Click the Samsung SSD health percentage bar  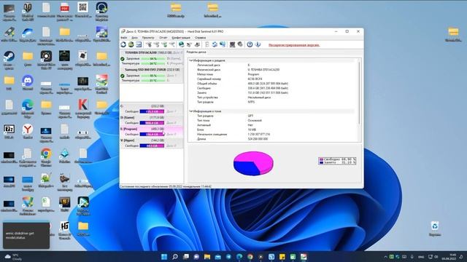click(153, 76)
